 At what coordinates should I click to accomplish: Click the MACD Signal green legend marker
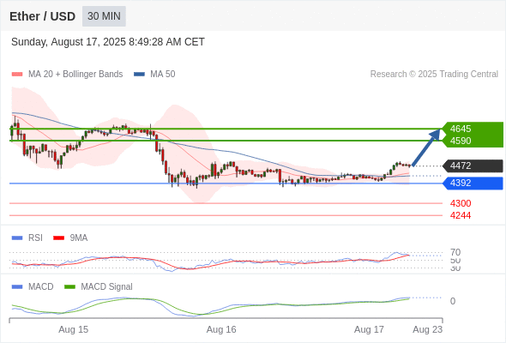coord(69,287)
